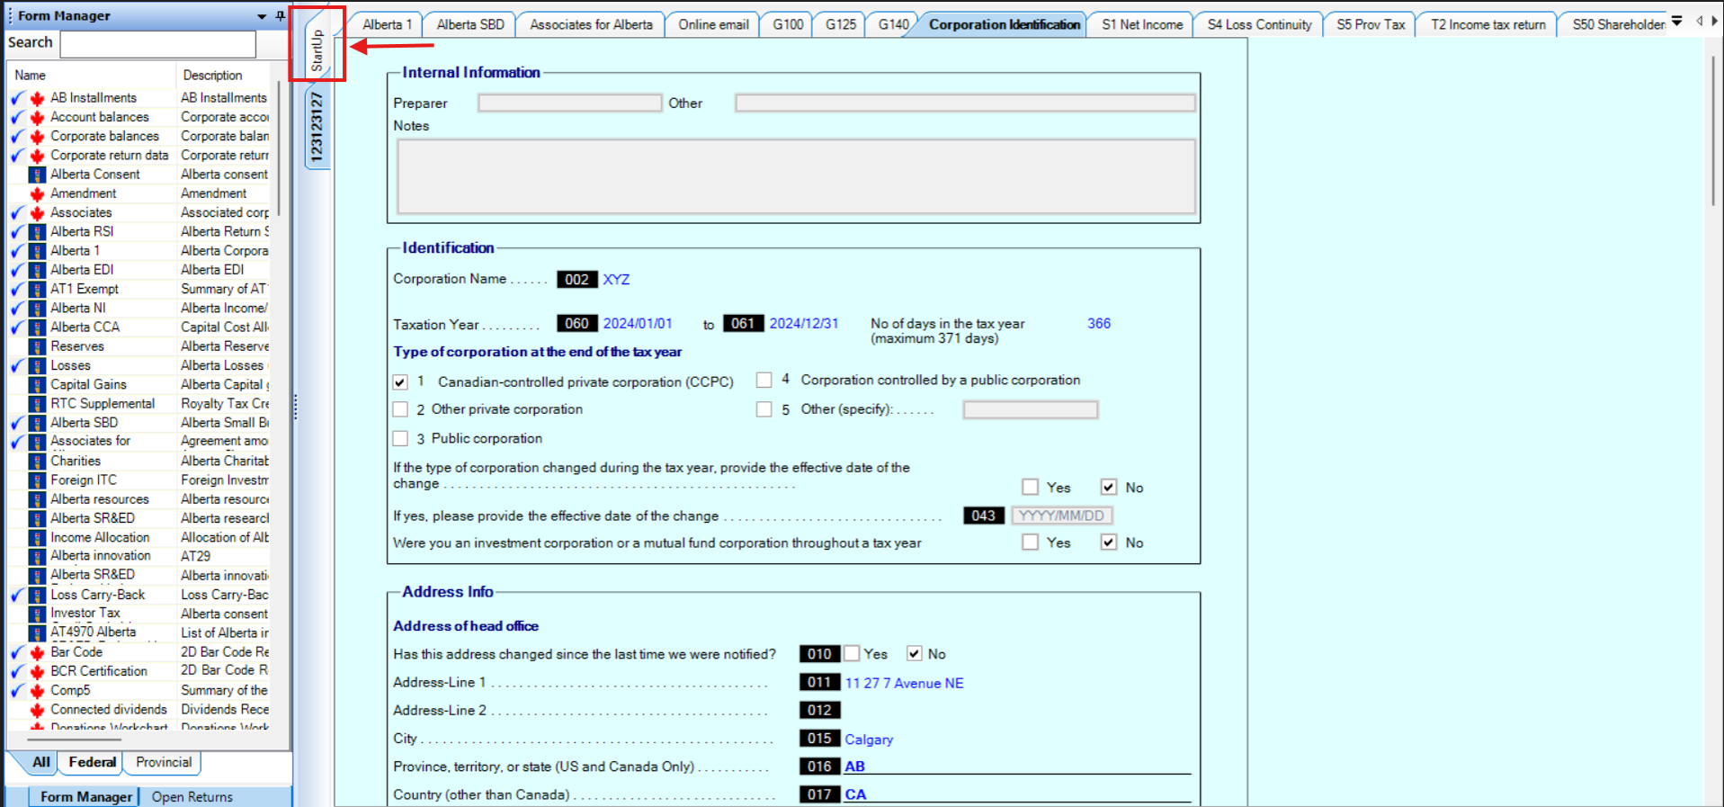Show the Provincial forms filter

pyautogui.click(x=163, y=762)
